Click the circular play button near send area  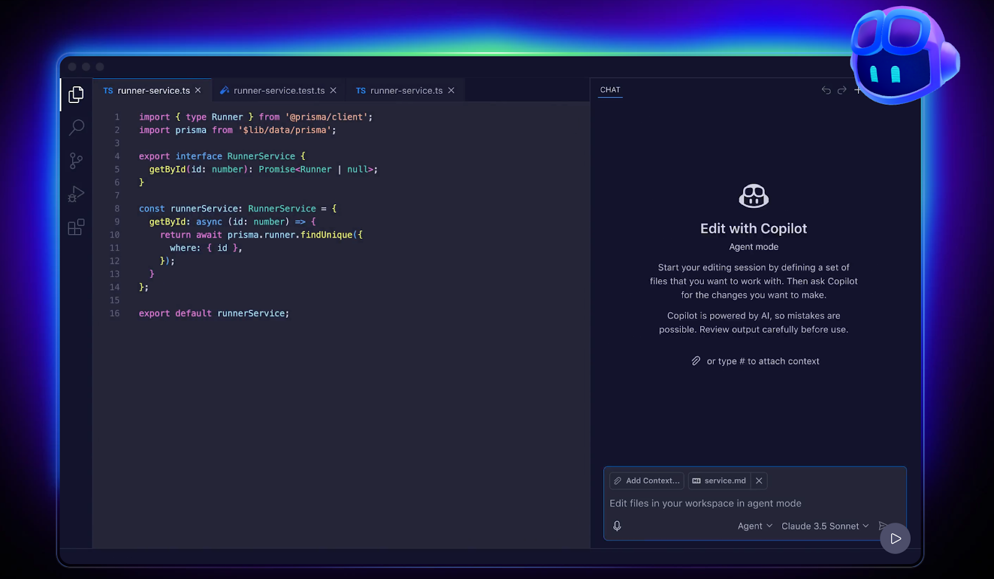coord(895,538)
